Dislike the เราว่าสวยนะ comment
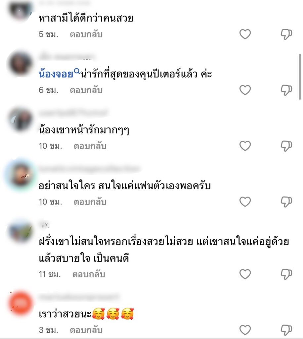The width and height of the screenshot is (303, 339). coord(286,330)
